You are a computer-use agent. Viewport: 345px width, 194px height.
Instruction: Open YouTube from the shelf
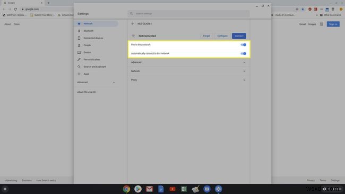tap(172, 189)
